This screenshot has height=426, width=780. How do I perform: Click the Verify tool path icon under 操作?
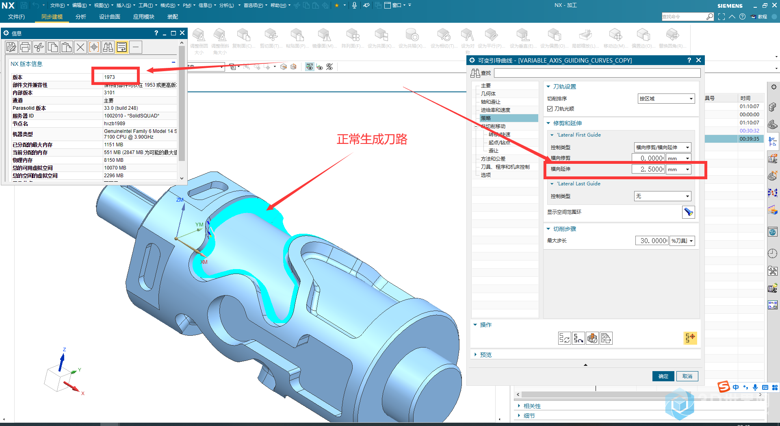(x=592, y=338)
